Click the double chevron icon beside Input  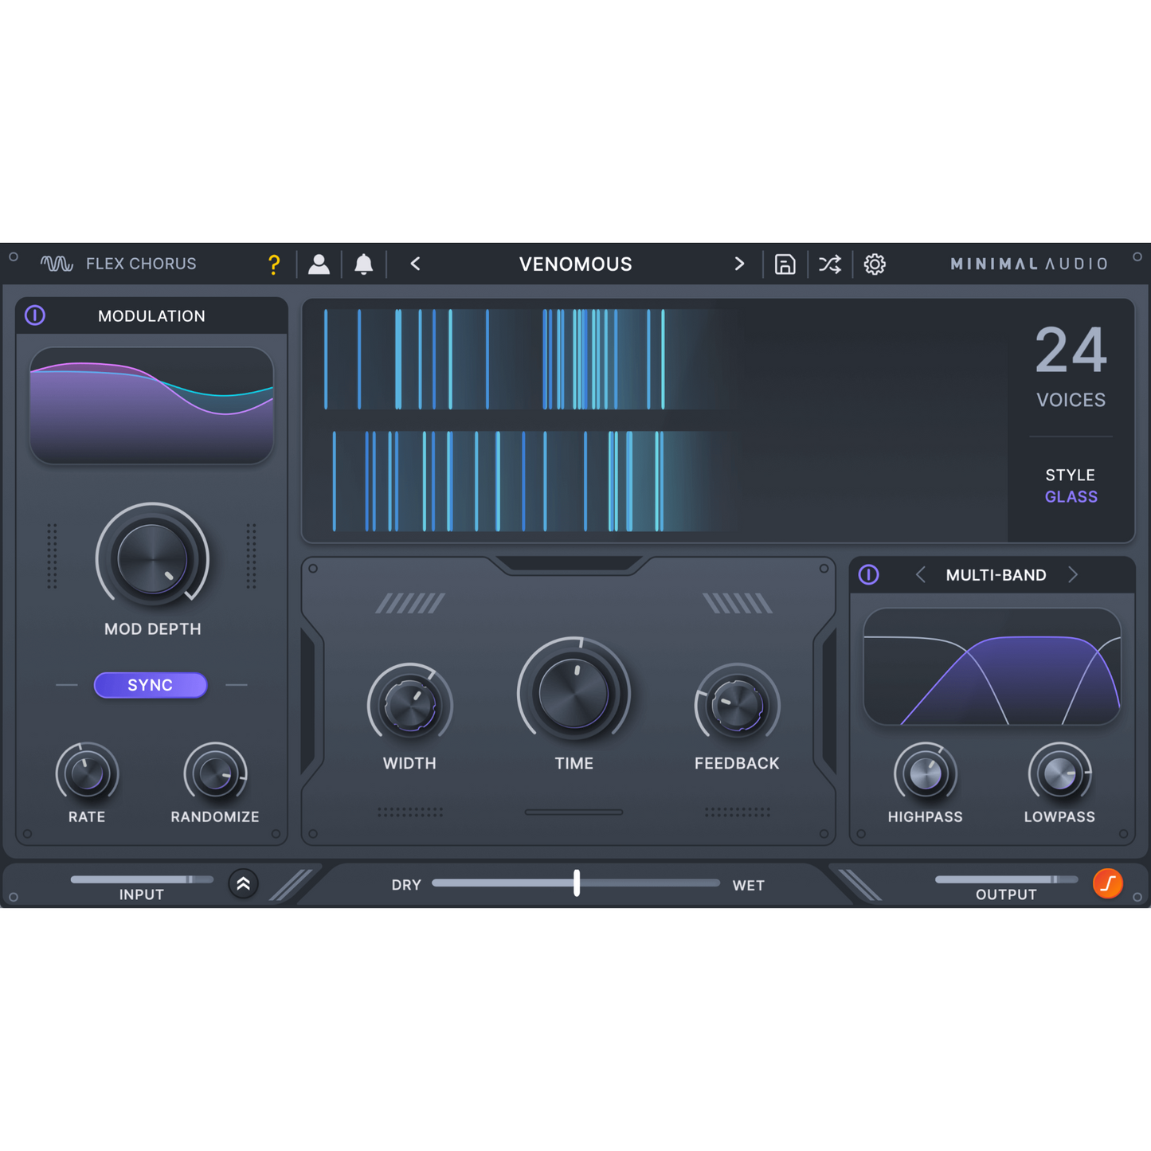[244, 883]
